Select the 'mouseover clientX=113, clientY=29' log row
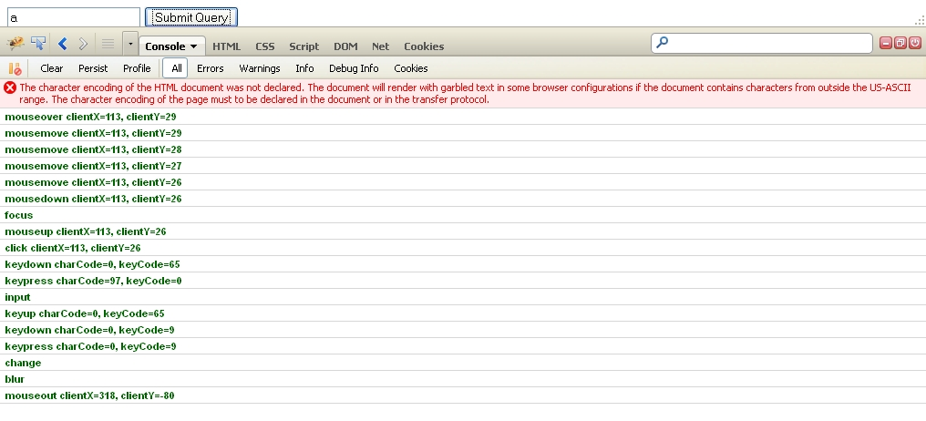Image resolution: width=926 pixels, height=421 pixels. [463, 117]
